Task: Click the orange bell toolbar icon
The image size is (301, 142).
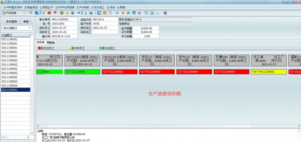Action: [x=123, y=13]
